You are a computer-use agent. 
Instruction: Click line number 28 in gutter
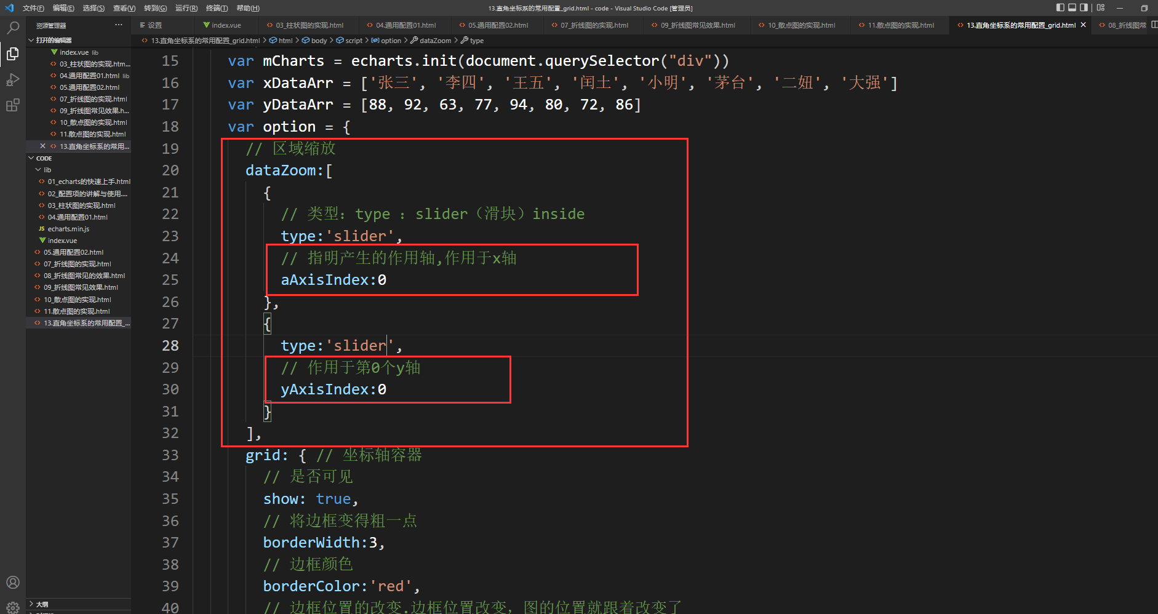click(x=170, y=346)
